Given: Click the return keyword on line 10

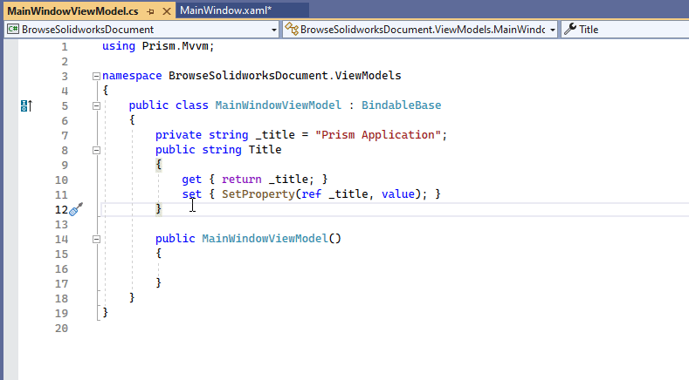Looking at the screenshot, I should 242,180.
